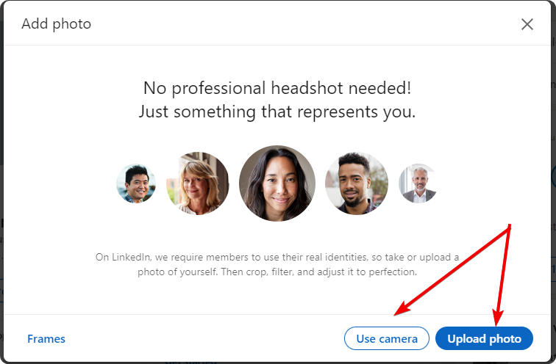Click the Upload photo button
The width and height of the screenshot is (556, 364).
click(x=484, y=338)
